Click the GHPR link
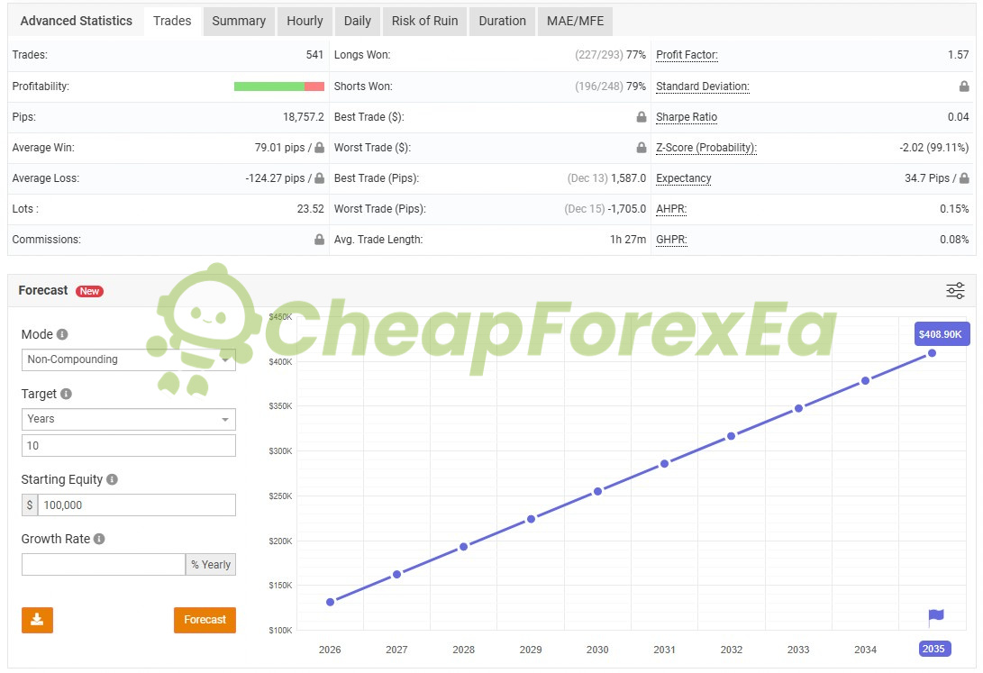This screenshot has width=983, height=673. [671, 240]
